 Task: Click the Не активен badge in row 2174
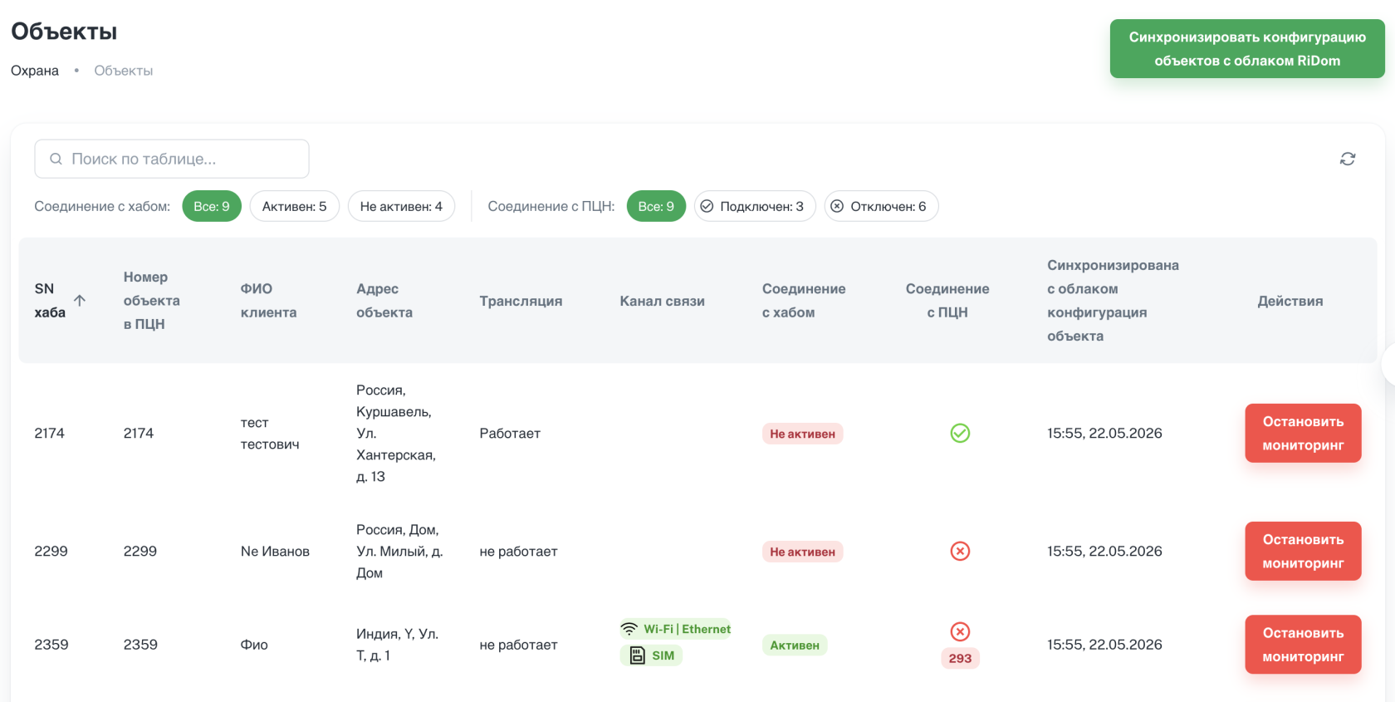click(x=802, y=434)
